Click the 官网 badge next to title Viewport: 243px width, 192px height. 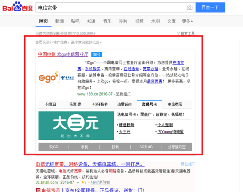(96, 55)
